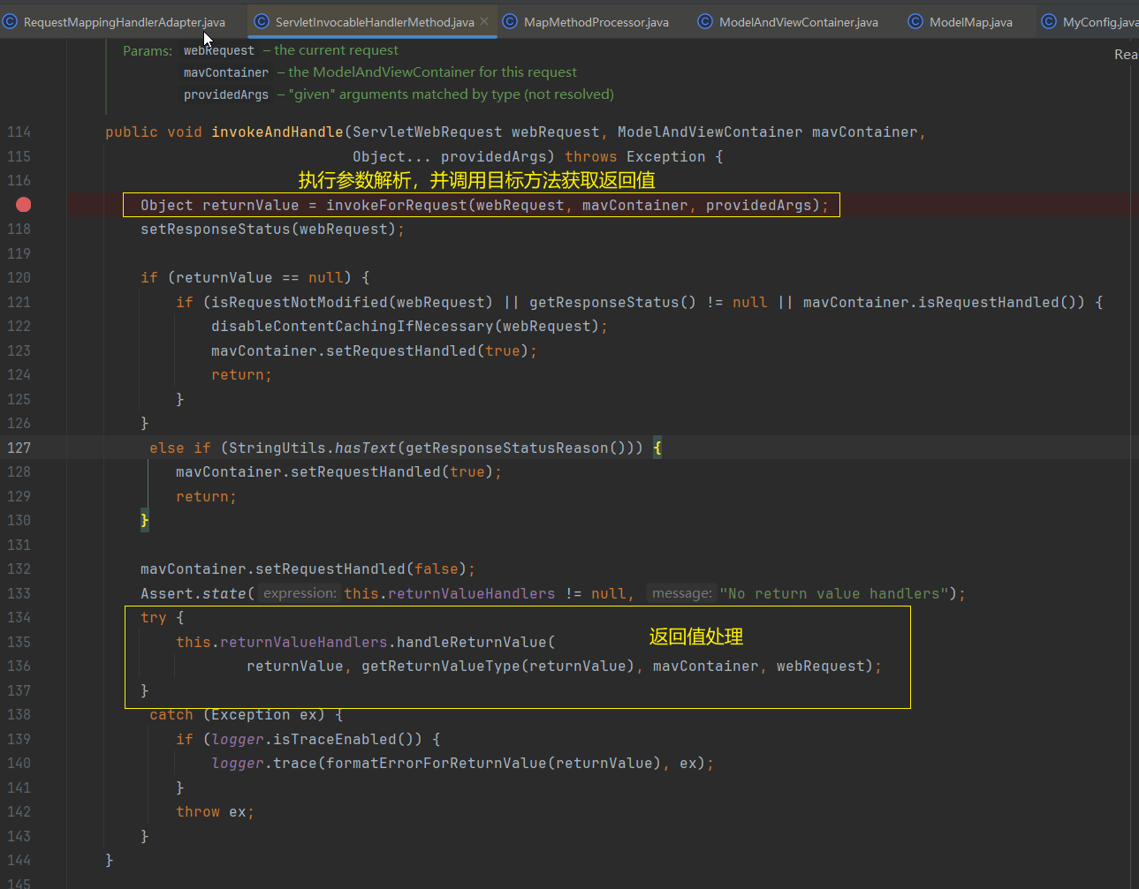1139x889 pixels.
Task: Click the Reader mode link top right
Action: (1125, 54)
